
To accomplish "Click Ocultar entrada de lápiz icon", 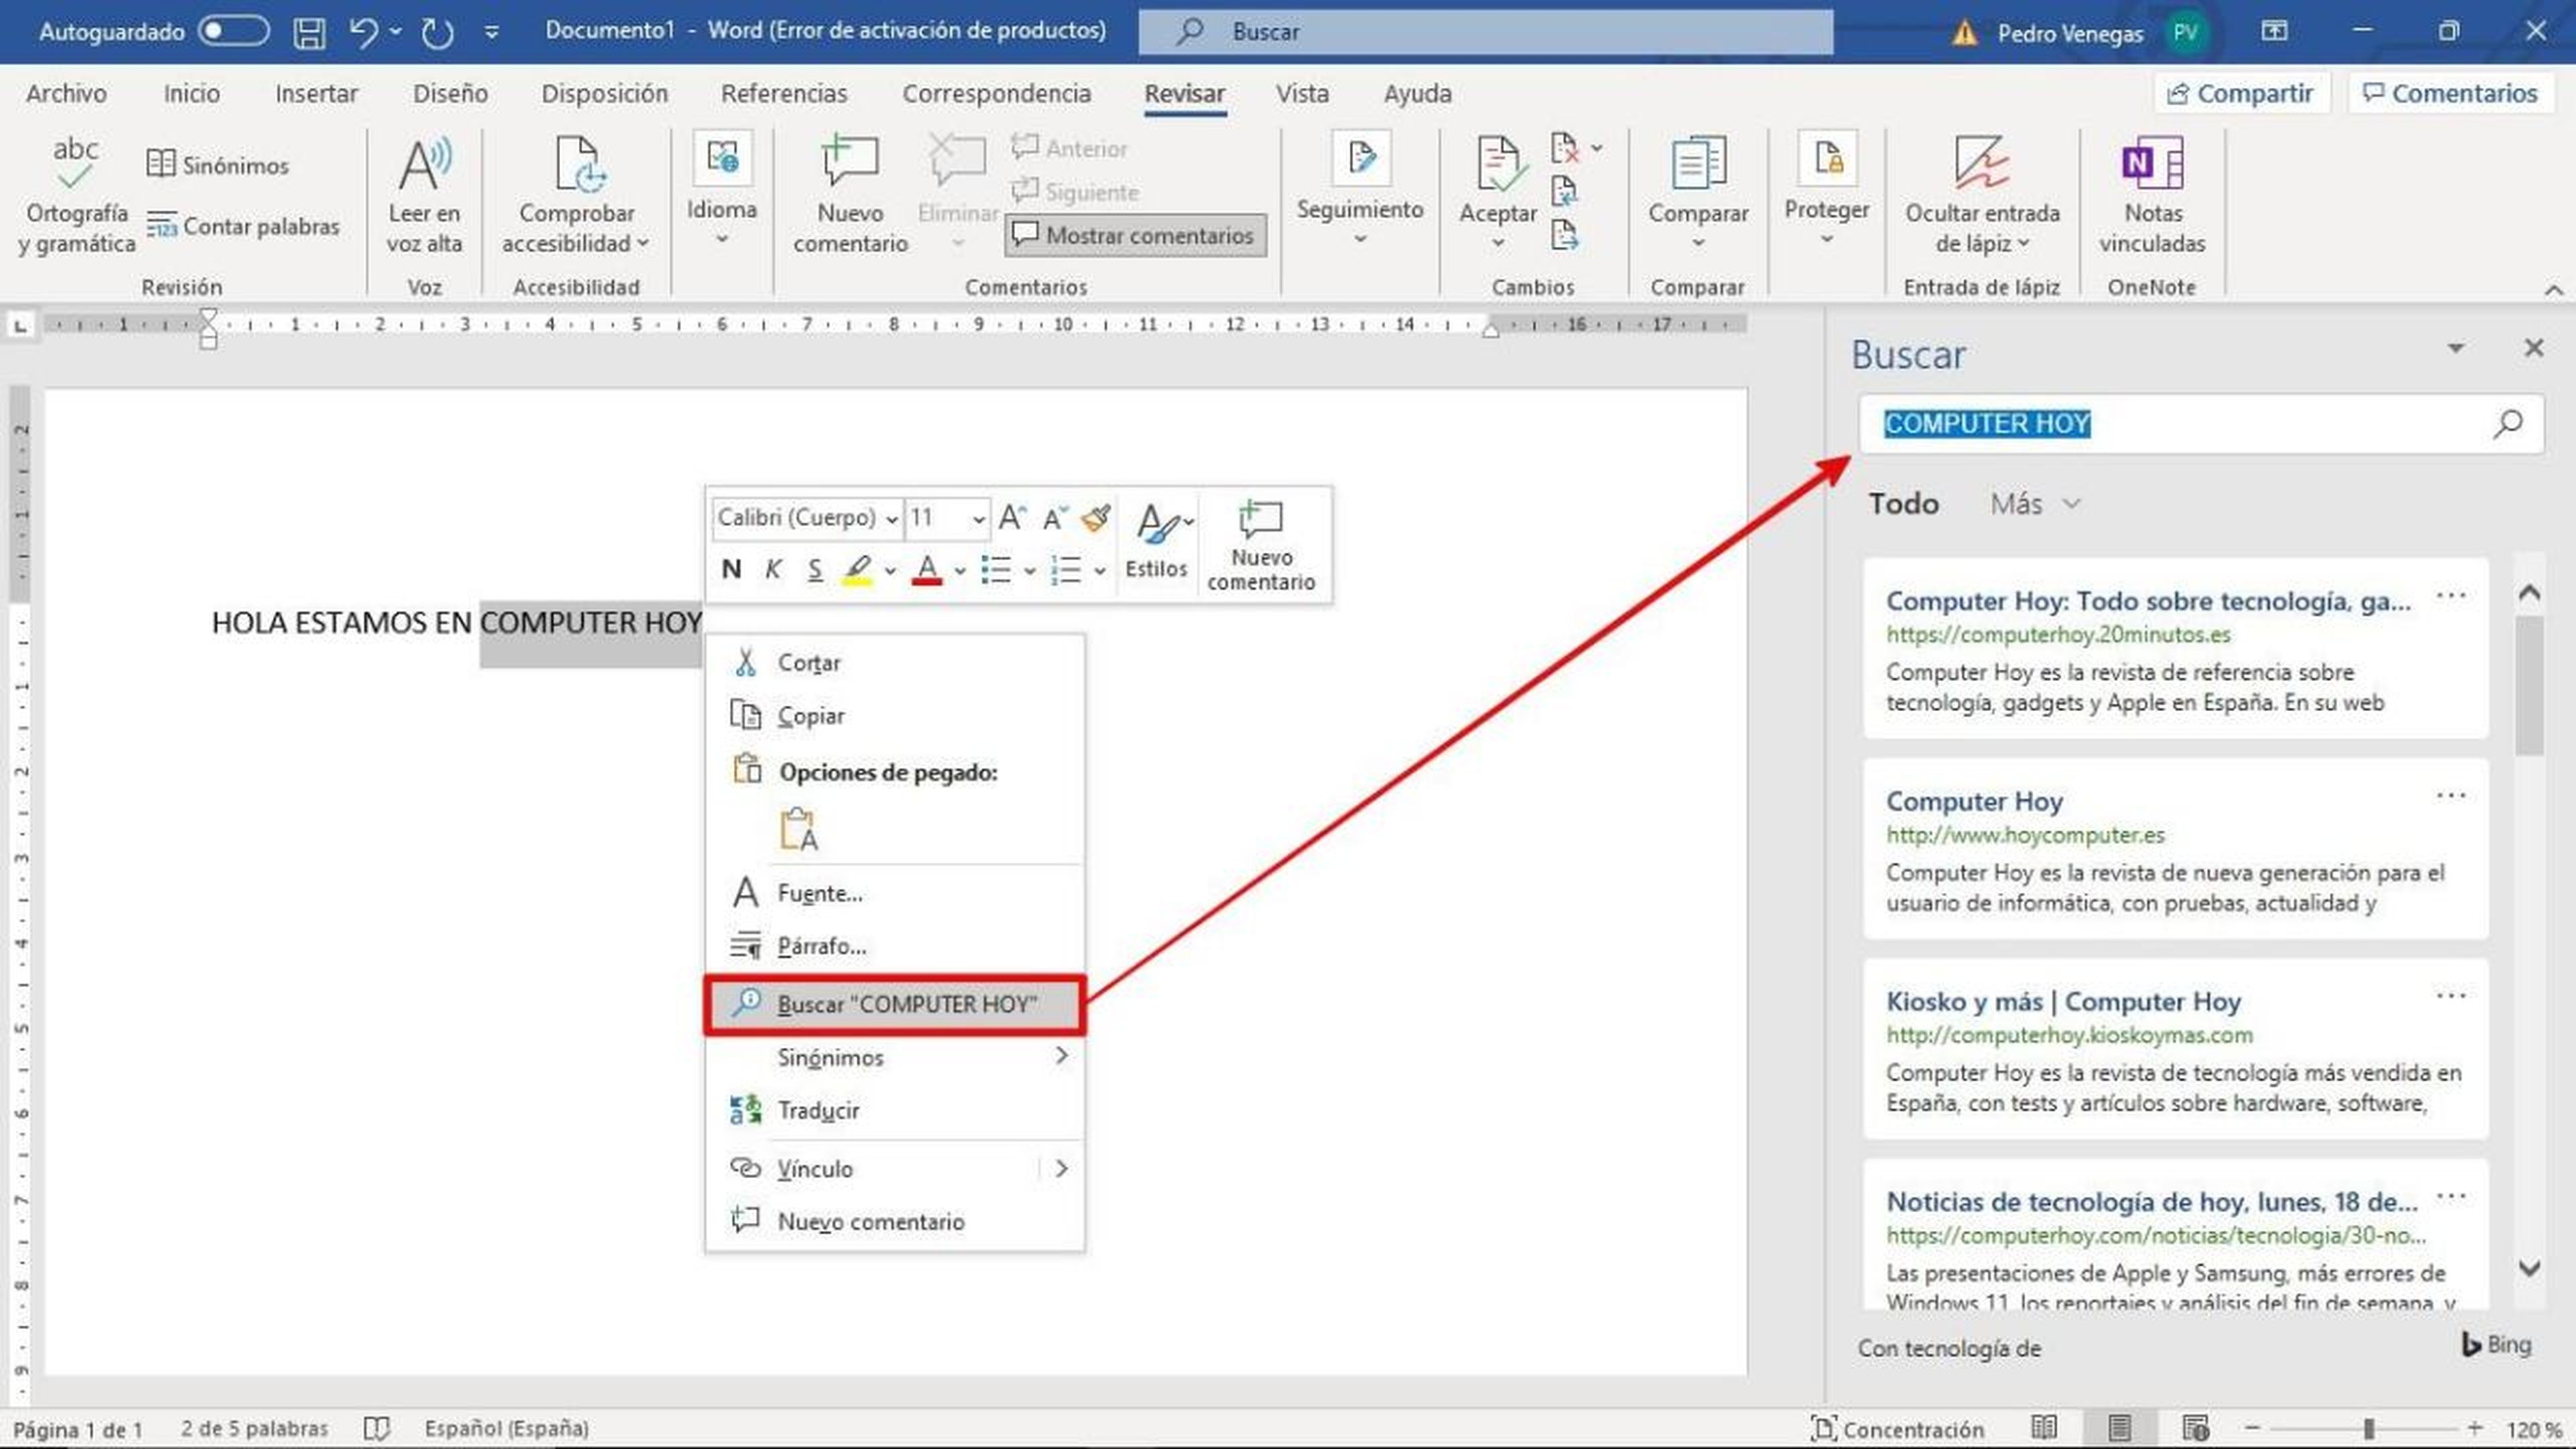I will (x=1981, y=163).
